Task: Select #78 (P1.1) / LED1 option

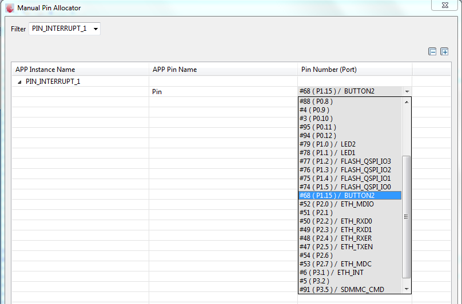Action: [327, 153]
